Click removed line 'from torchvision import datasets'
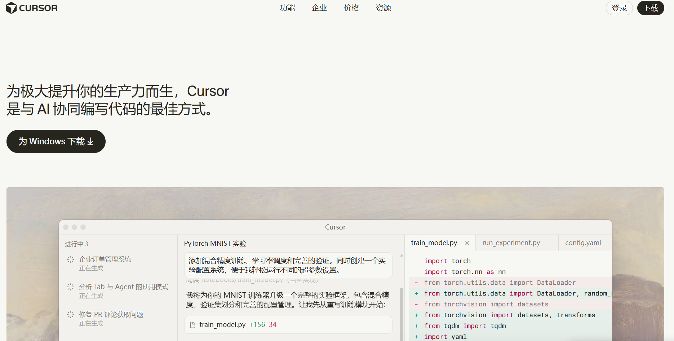The width and height of the screenshot is (674, 341). pos(486,304)
